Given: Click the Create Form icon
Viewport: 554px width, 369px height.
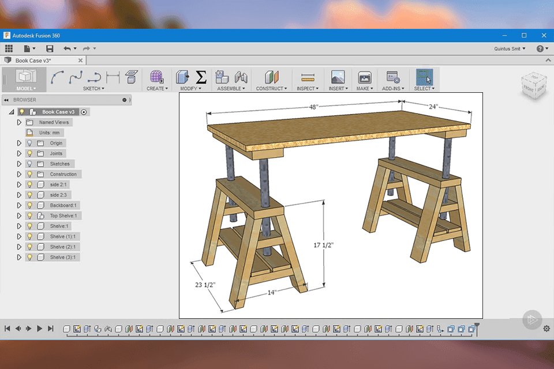Looking at the screenshot, I should point(156,77).
